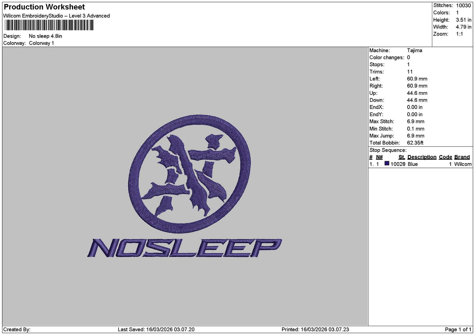Select 'Wilcom EmbroideryStudio – Level 3 Advanced' text
This screenshot has width=475, height=335.
(x=57, y=16)
